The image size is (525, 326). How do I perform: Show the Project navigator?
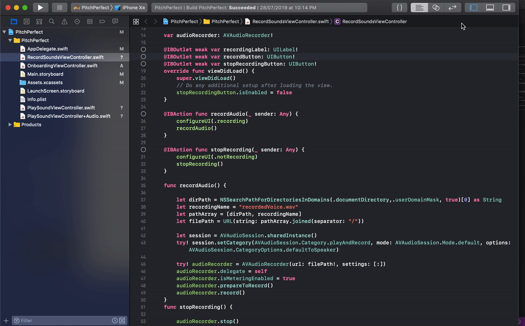pyautogui.click(x=14, y=21)
